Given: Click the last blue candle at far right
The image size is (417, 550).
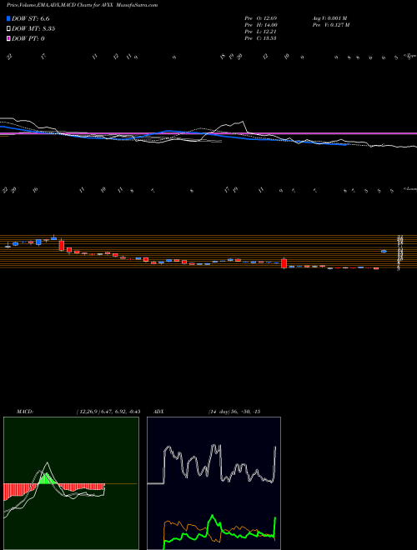Looking at the screenshot, I should 384,251.
